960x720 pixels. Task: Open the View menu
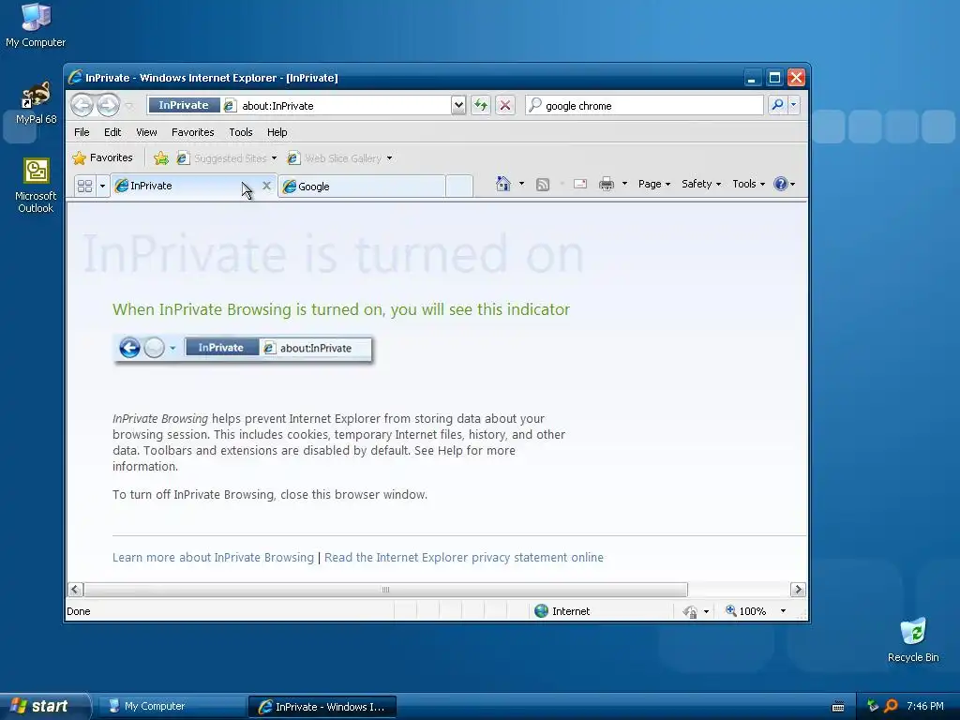click(x=146, y=132)
